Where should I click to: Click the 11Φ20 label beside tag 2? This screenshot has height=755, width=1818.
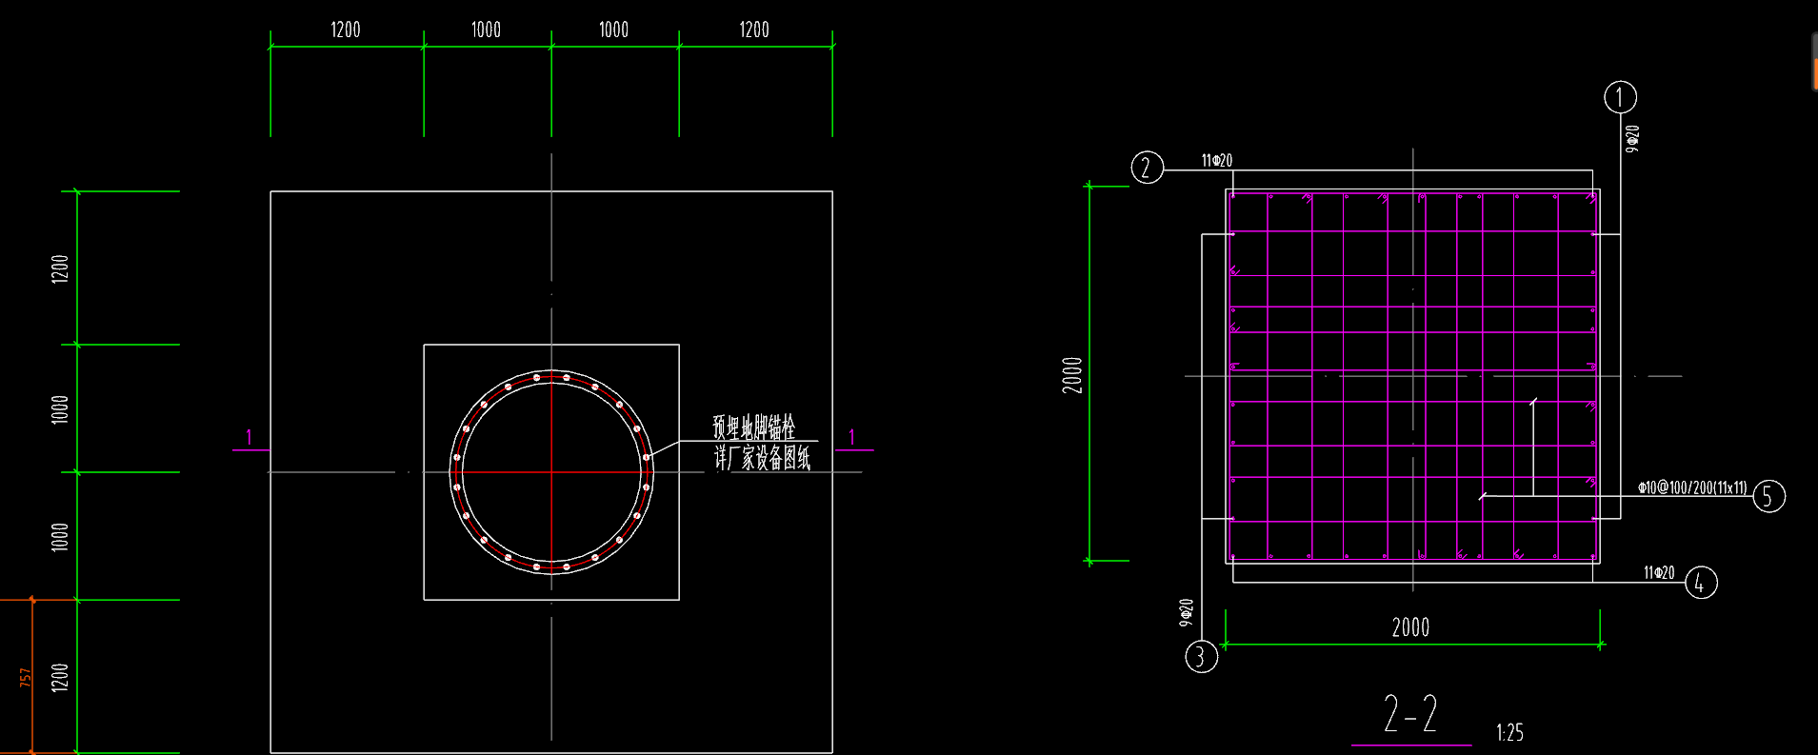[x=1216, y=161]
